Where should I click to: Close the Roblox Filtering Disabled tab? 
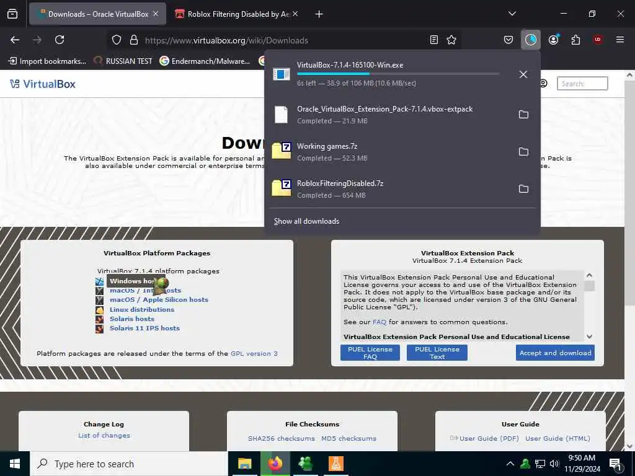(x=295, y=14)
